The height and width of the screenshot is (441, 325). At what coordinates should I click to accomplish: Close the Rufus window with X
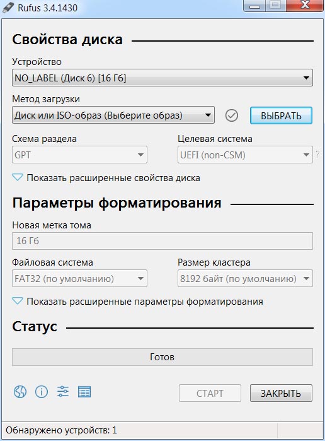coord(305,5)
